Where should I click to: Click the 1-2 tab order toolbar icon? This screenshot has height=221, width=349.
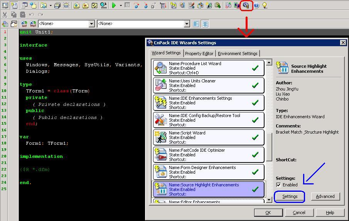click(x=237, y=5)
